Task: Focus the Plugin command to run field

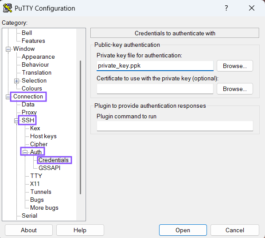Action: [175, 126]
